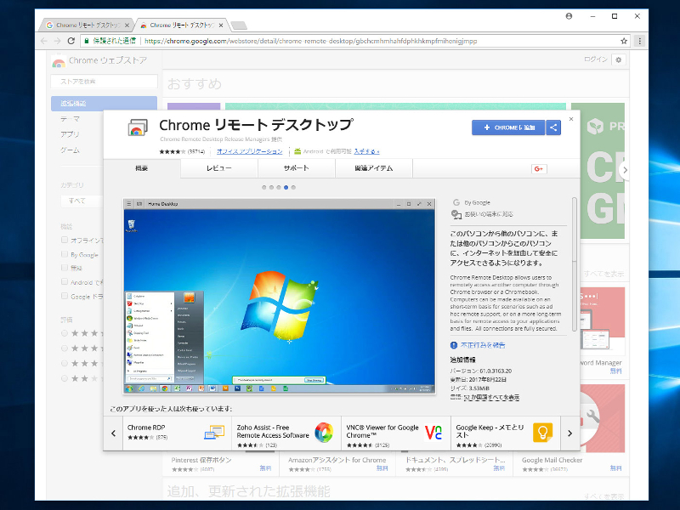
Task: Open the Google Keep related app card
Action: 506,433
